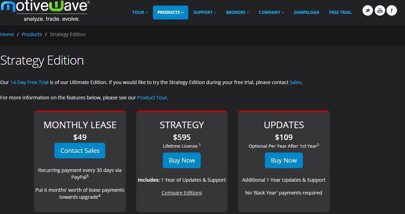Open the Product Tour link
This screenshot has width=405, height=214.
[x=152, y=98]
